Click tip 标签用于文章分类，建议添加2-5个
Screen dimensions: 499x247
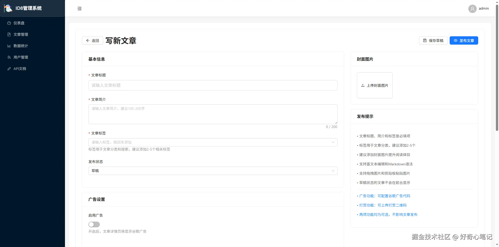click(x=386, y=145)
